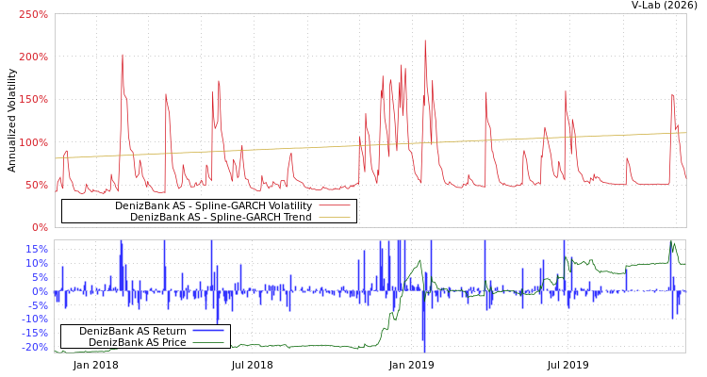Click the 150% y-axis label
The width and height of the screenshot is (707, 377).
(x=33, y=100)
